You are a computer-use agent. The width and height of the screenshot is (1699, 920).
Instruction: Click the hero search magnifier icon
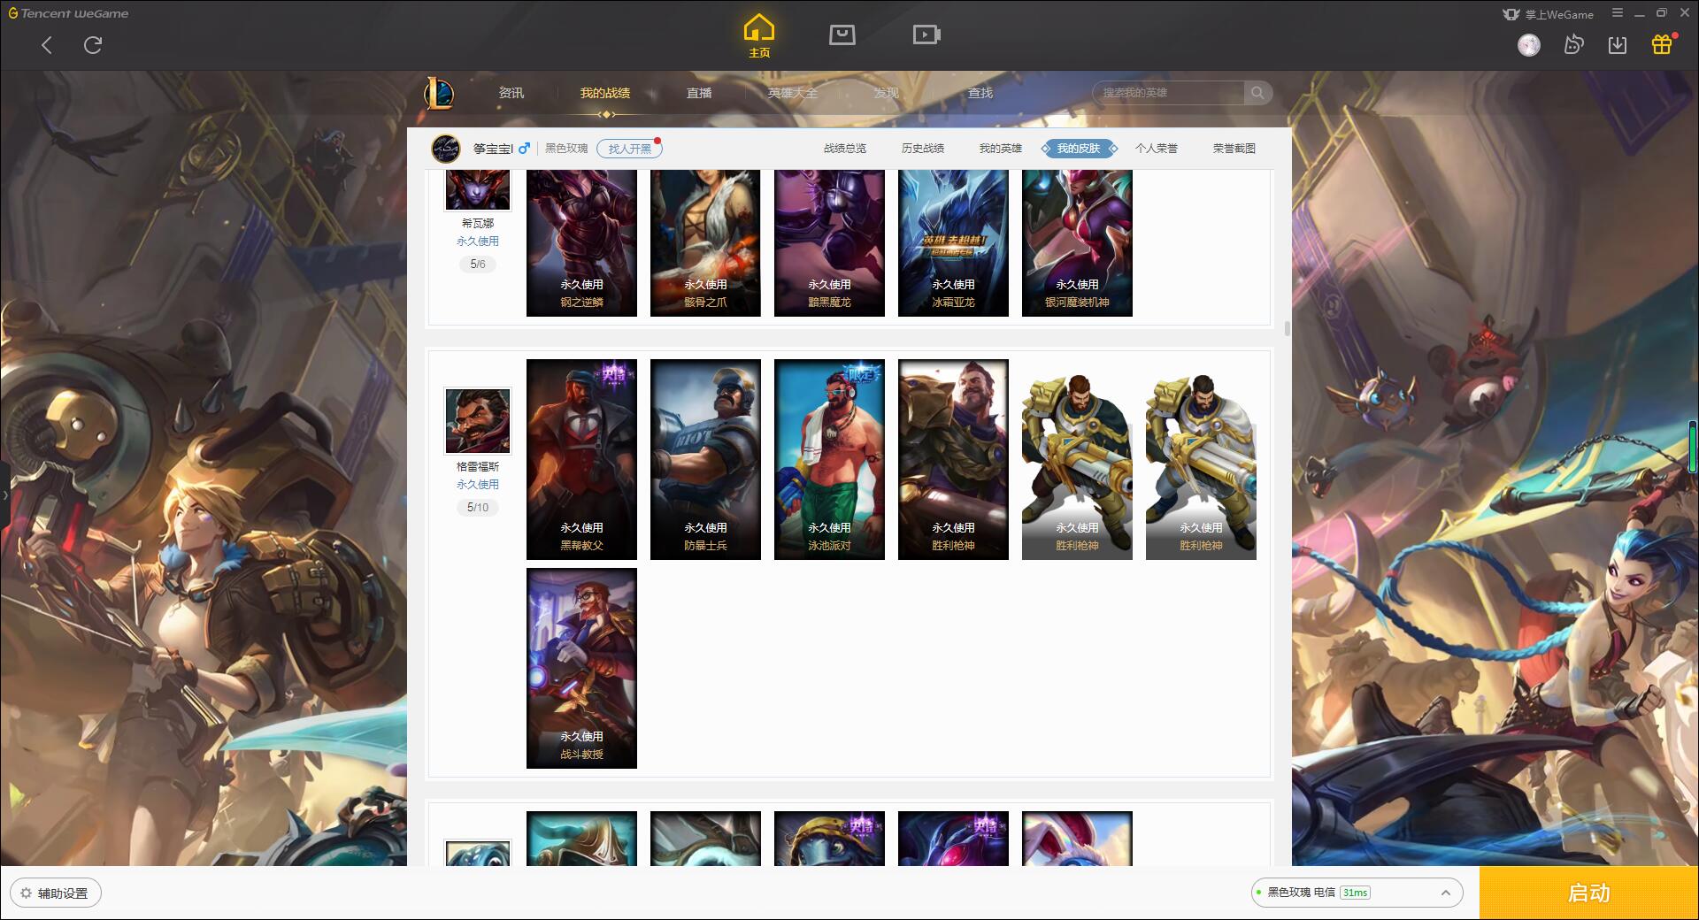pyautogui.click(x=1257, y=93)
